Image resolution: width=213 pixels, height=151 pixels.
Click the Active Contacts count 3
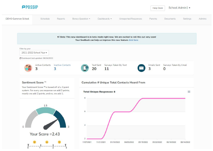click(x=37, y=69)
